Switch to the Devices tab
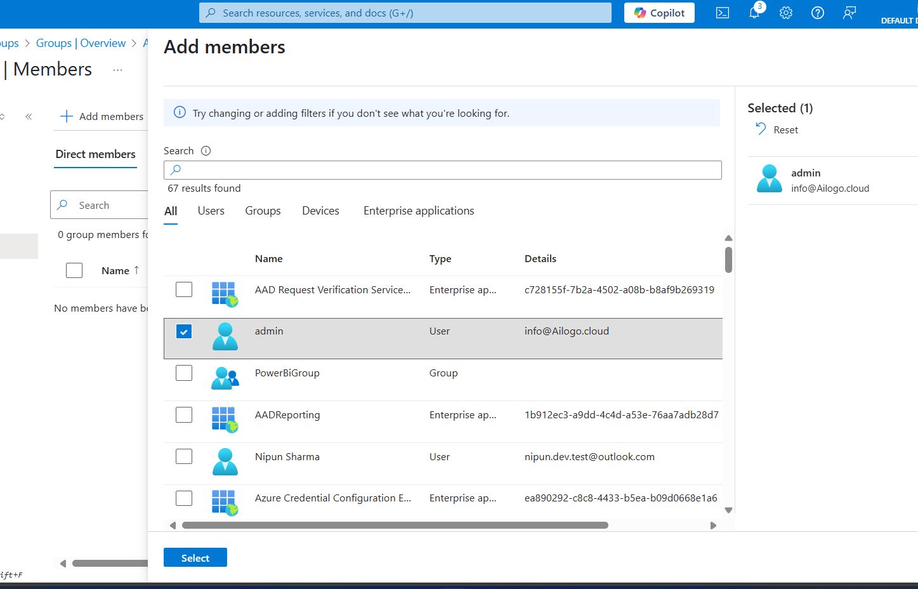Viewport: 918px width, 589px height. tap(321, 211)
